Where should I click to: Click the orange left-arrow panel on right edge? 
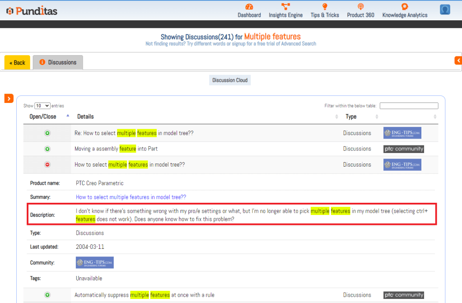point(458,60)
